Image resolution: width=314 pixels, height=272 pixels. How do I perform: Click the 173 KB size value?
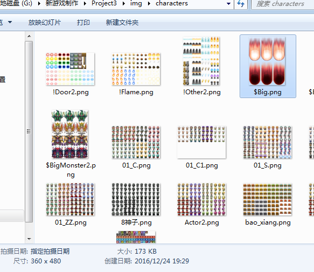[145, 252]
